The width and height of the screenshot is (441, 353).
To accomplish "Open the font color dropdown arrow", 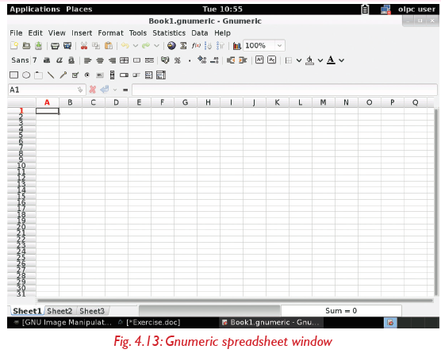I will click(x=341, y=60).
